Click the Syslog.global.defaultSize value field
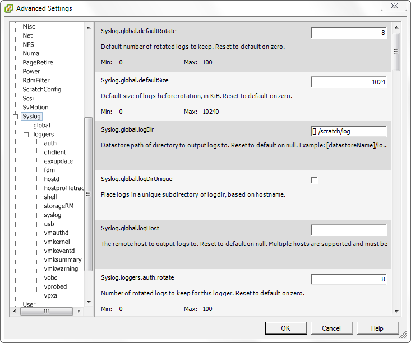 pyautogui.click(x=349, y=82)
